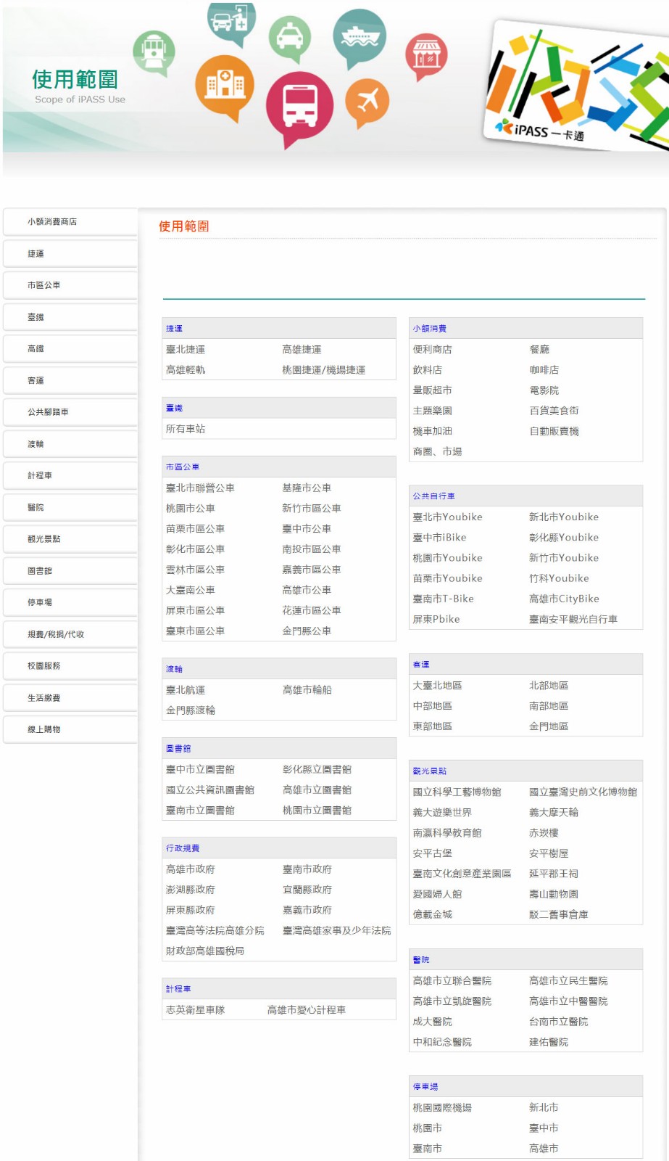Screen dimensions: 669x1161
Task: Click 義大遊樂世界 entry
Action: [443, 813]
